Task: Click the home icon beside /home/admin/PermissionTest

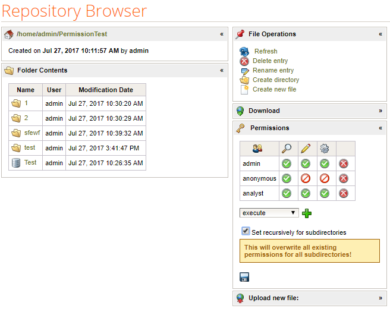Action: (x=9, y=34)
